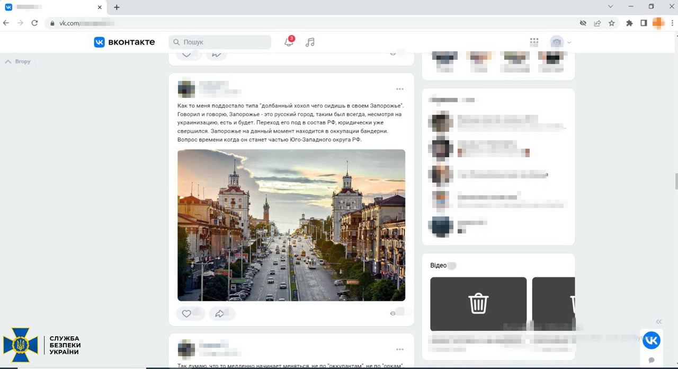Collapse right sidebar with double-chevron arrow

click(659, 321)
